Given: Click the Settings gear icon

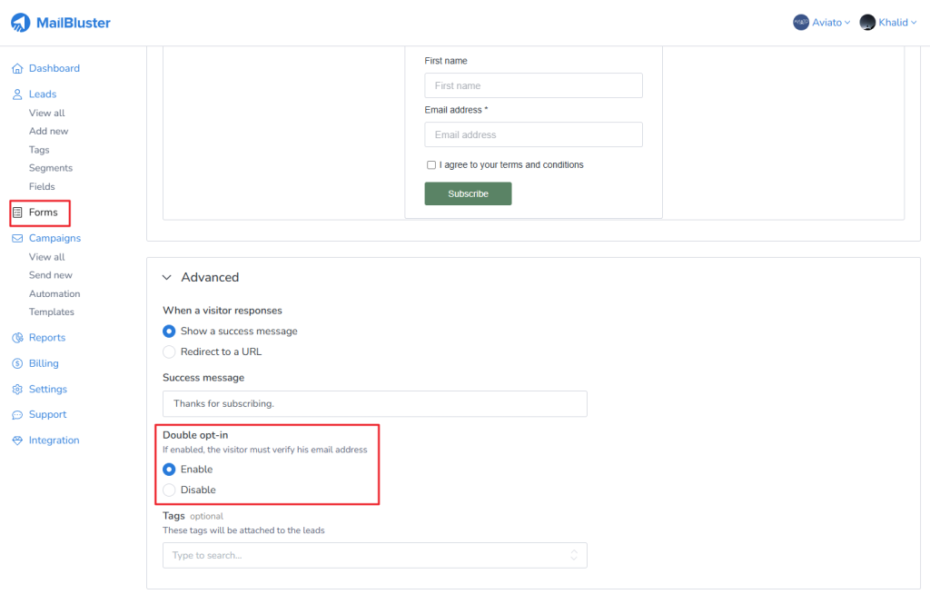Looking at the screenshot, I should tap(16, 389).
